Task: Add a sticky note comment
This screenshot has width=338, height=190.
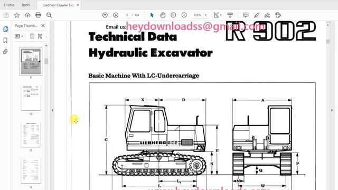Action: (246, 15)
